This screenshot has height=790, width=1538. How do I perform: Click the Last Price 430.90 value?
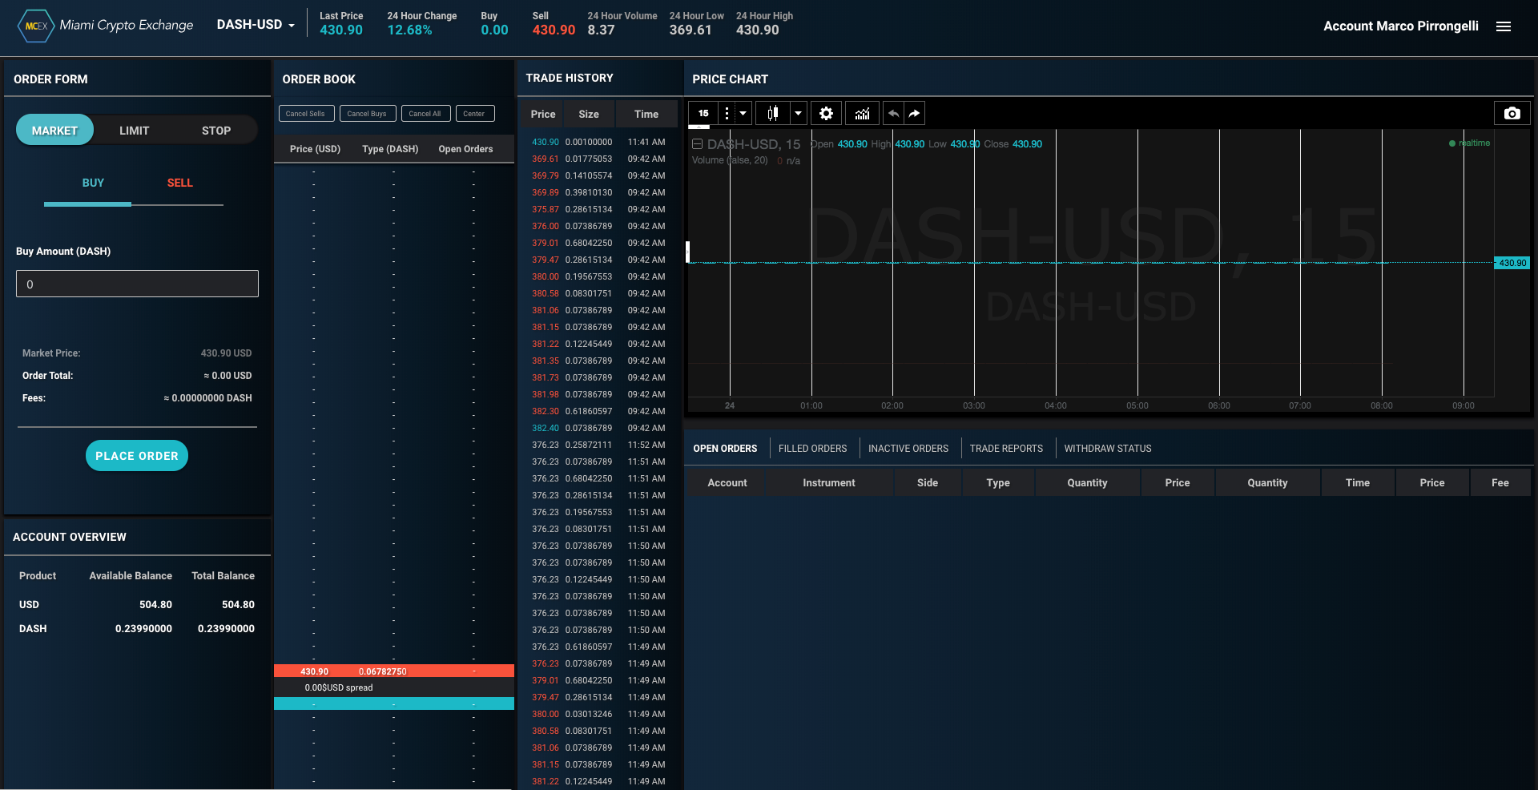click(341, 30)
